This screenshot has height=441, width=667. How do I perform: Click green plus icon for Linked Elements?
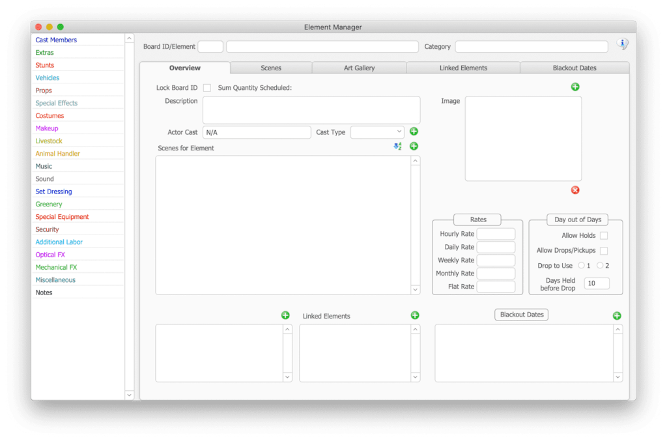click(x=415, y=315)
